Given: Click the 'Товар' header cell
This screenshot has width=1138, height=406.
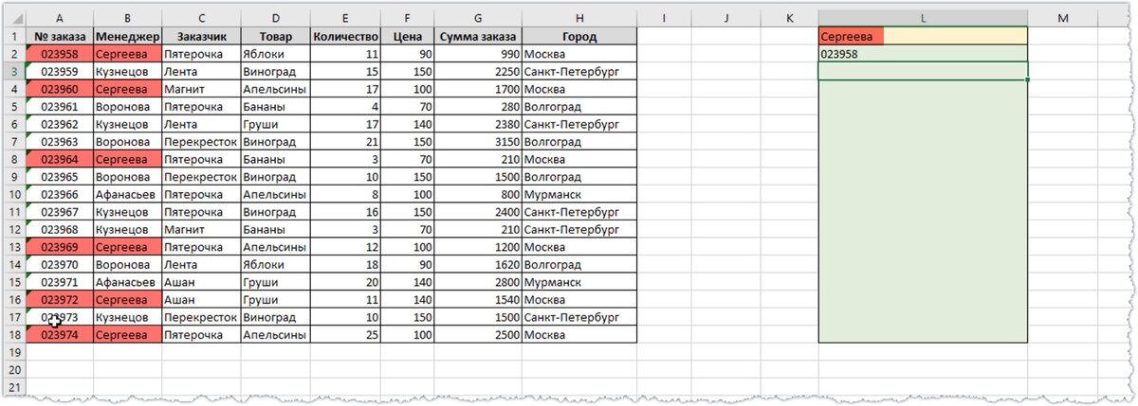Looking at the screenshot, I should 275,36.
